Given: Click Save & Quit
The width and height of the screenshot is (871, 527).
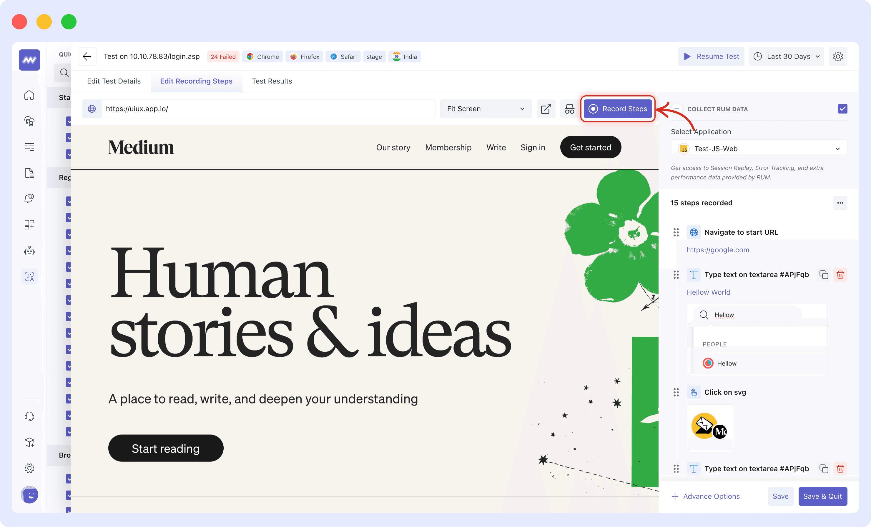Looking at the screenshot, I should point(823,496).
